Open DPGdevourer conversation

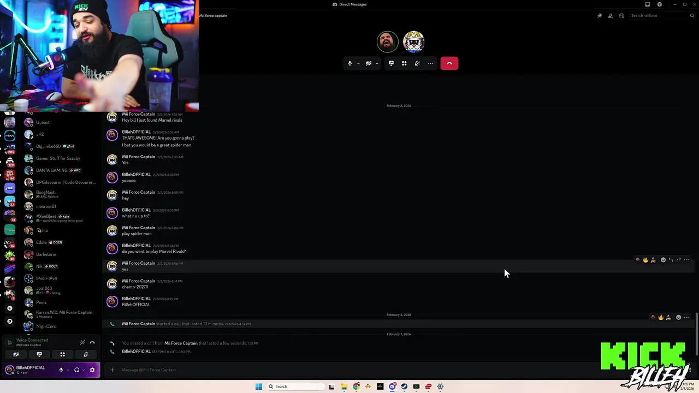(60, 182)
